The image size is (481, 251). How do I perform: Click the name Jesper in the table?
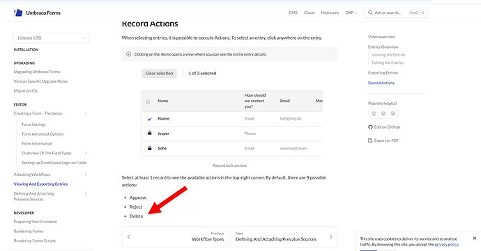click(163, 133)
